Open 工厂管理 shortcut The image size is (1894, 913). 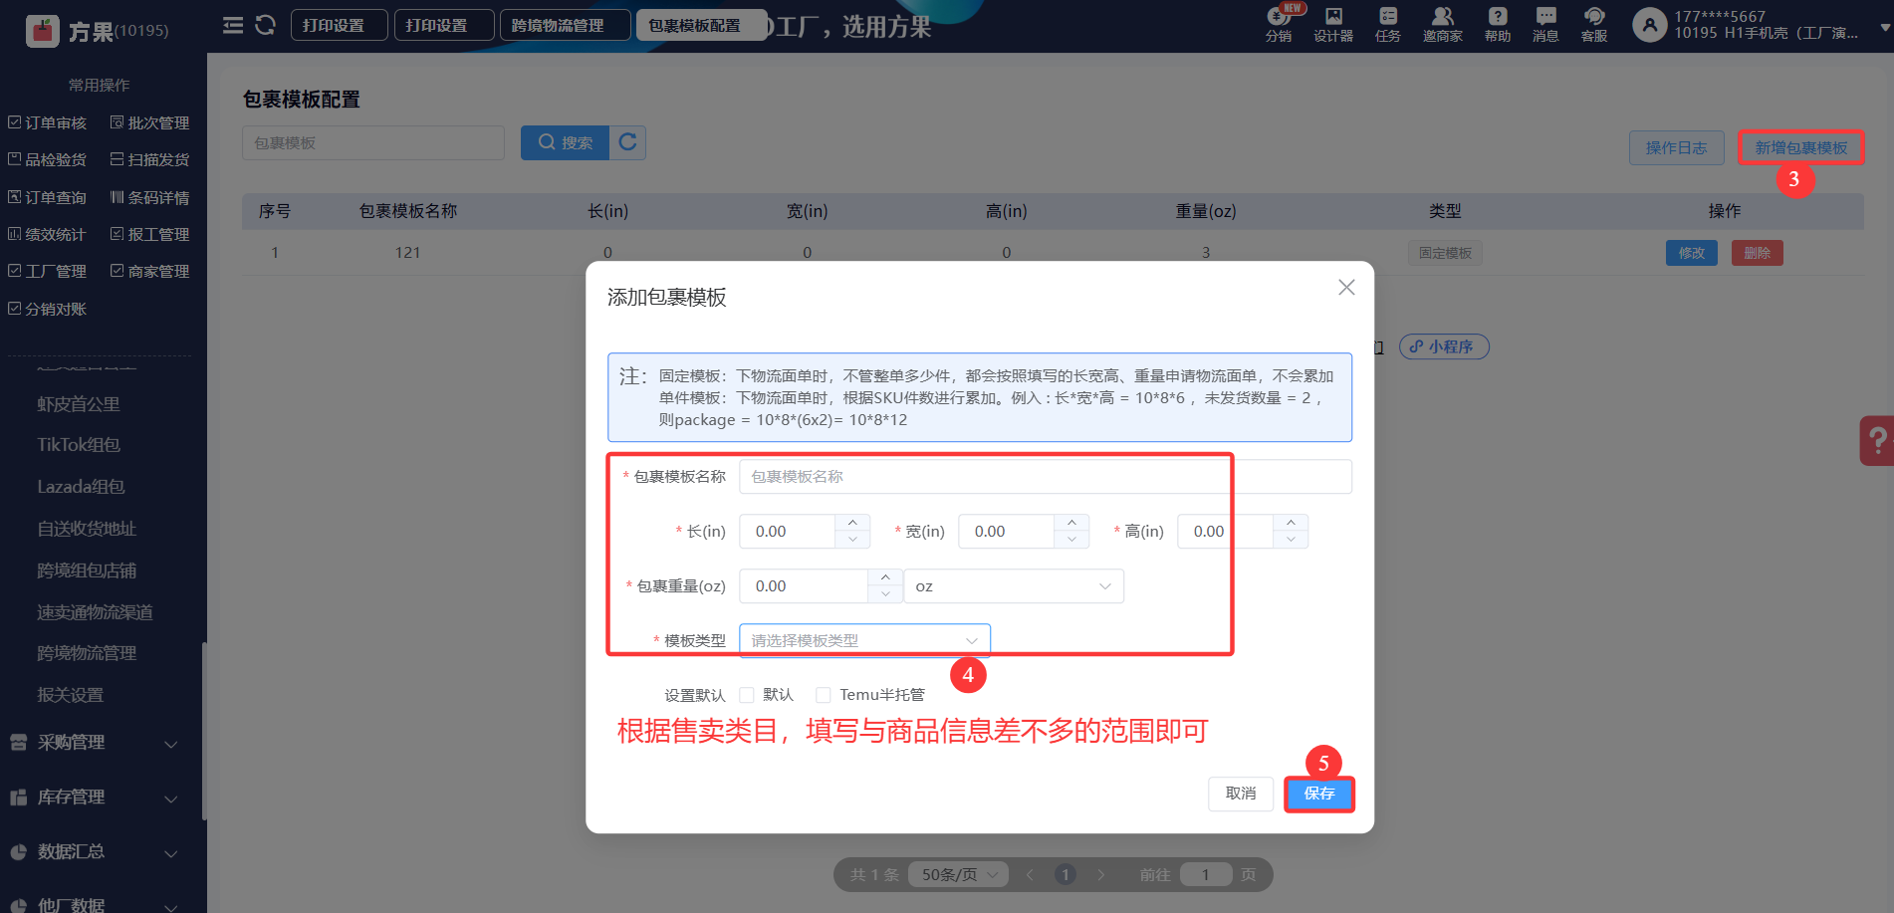coord(48,271)
